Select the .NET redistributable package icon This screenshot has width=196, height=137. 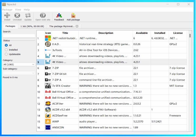(48, 38)
